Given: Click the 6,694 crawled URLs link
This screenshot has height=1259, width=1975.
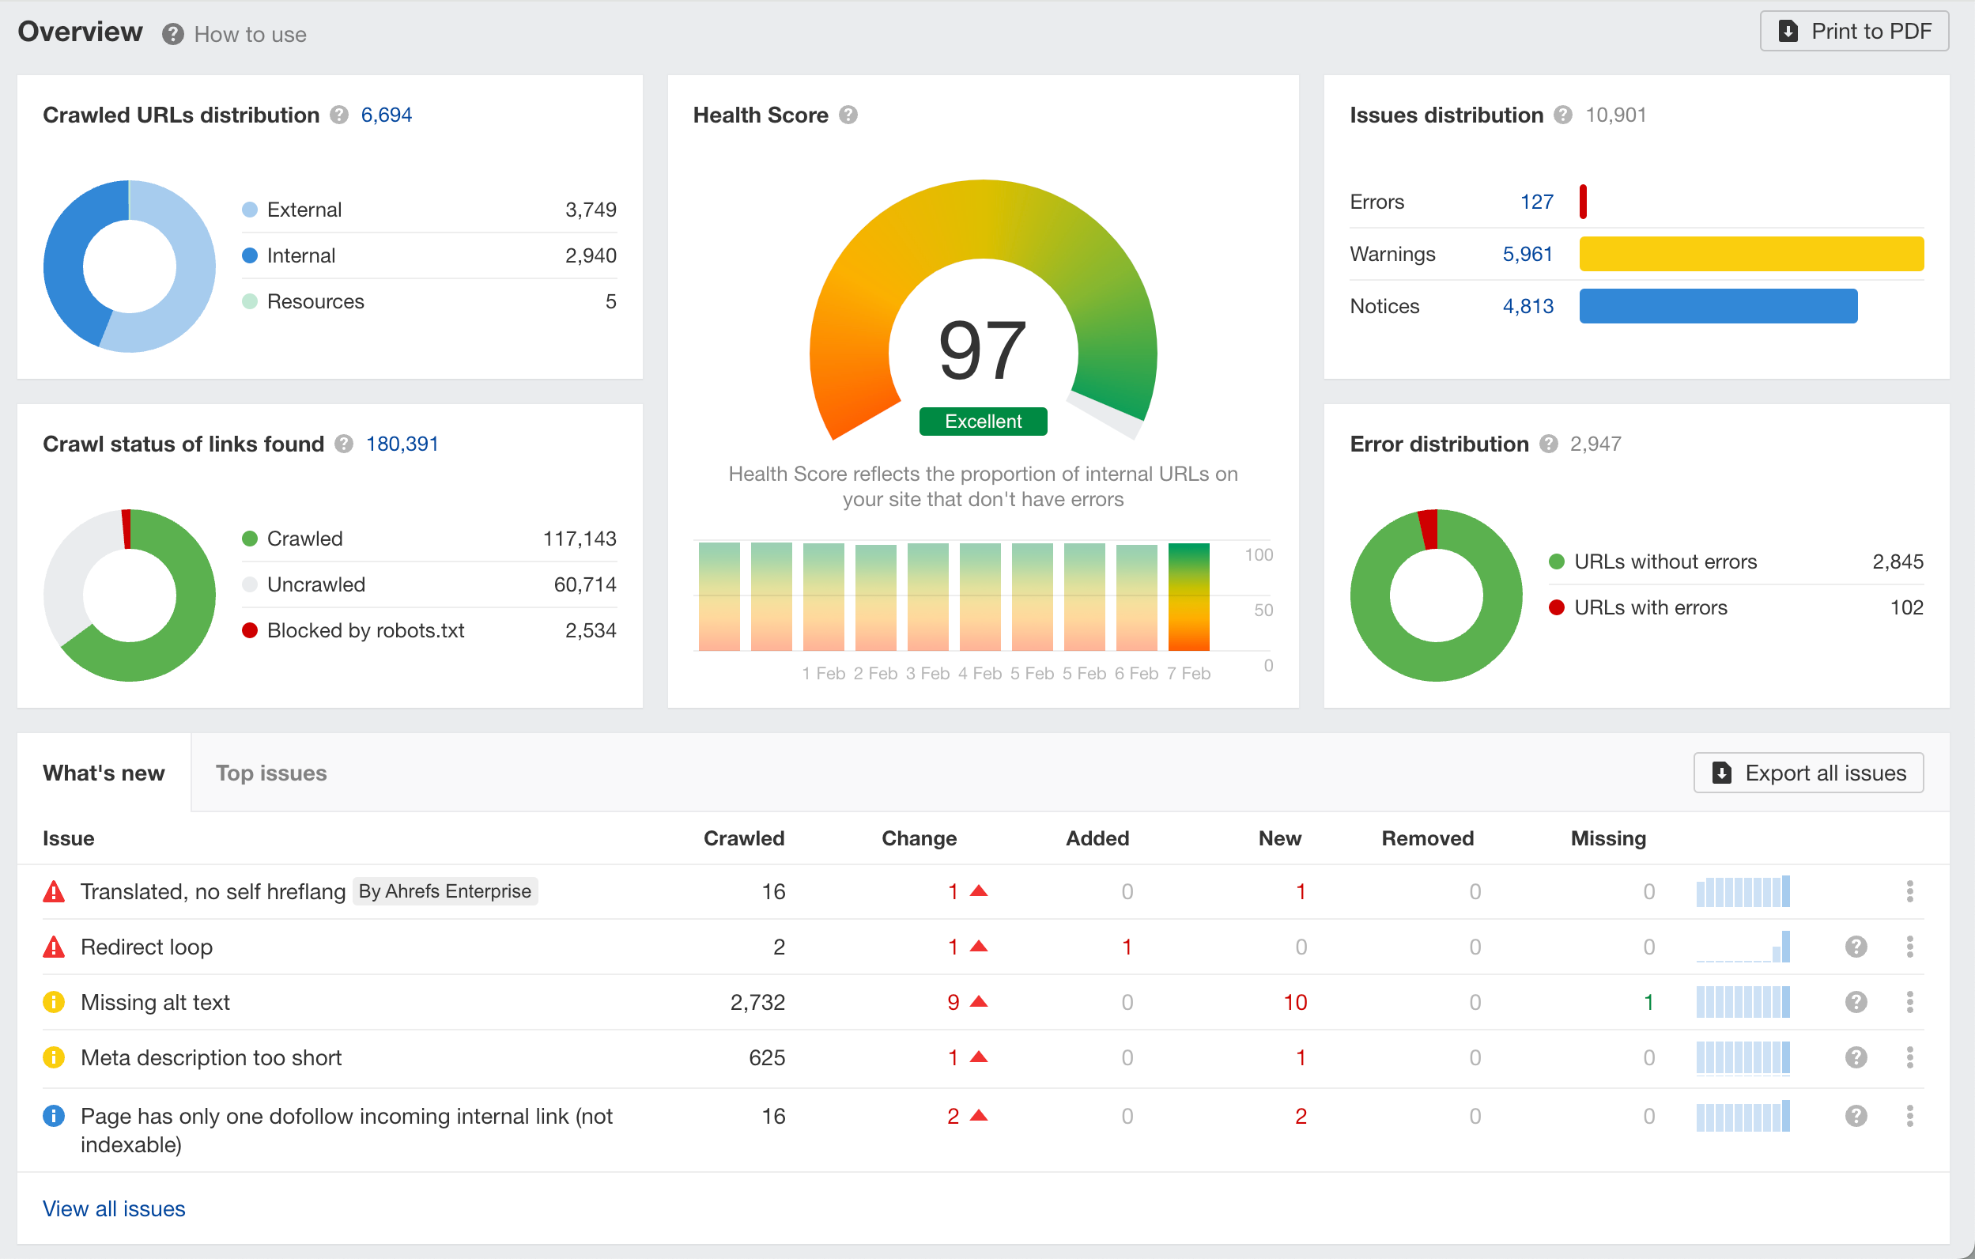Looking at the screenshot, I should pos(387,115).
